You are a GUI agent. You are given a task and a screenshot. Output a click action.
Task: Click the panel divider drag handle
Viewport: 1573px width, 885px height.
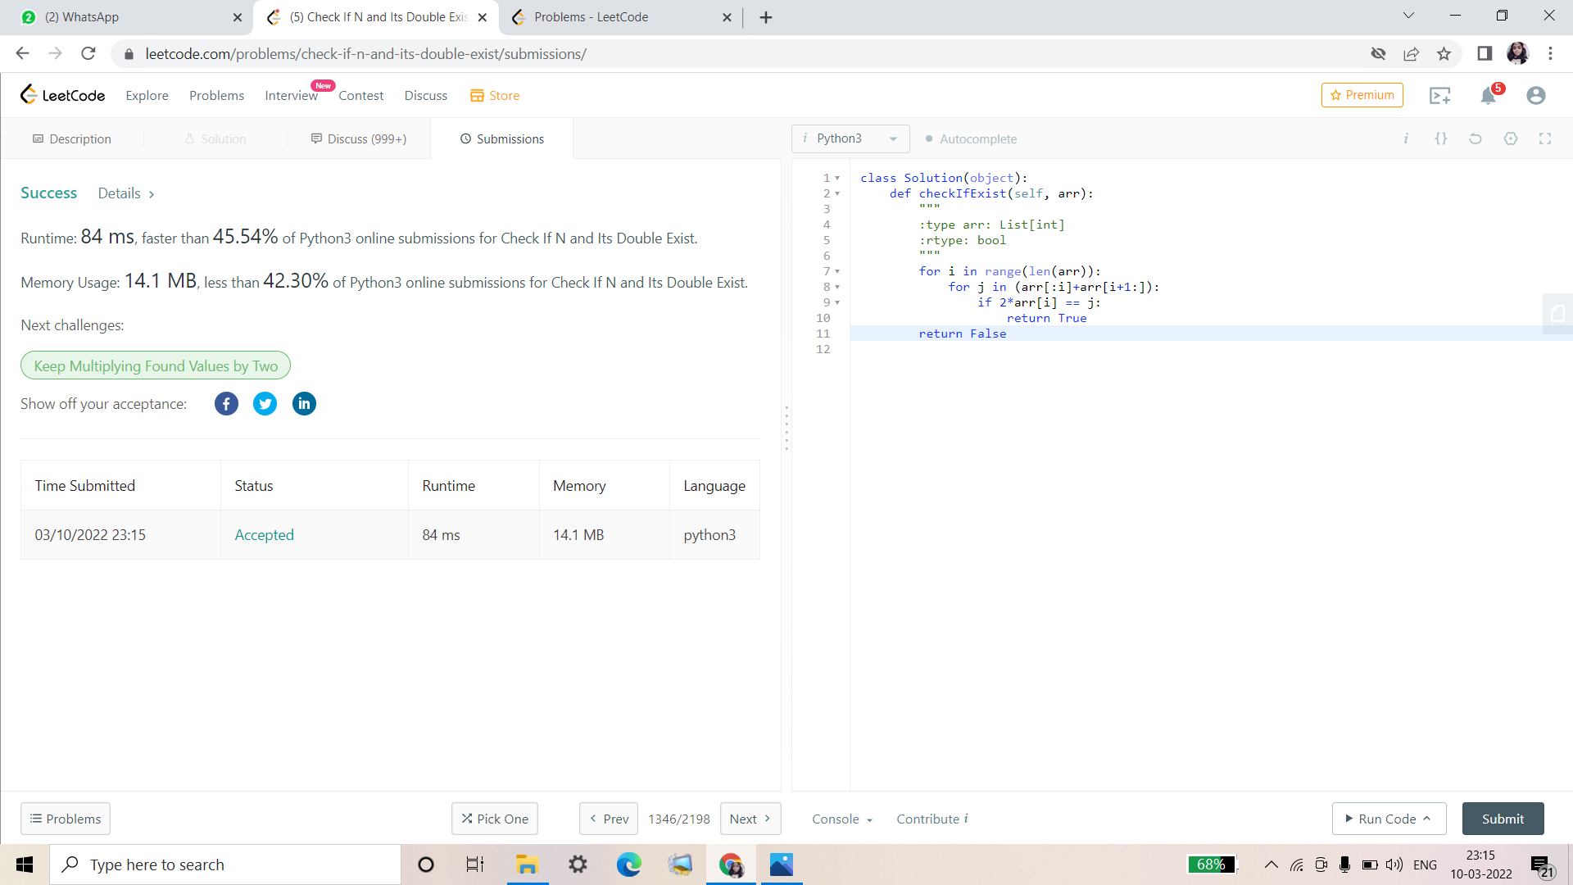[786, 428]
